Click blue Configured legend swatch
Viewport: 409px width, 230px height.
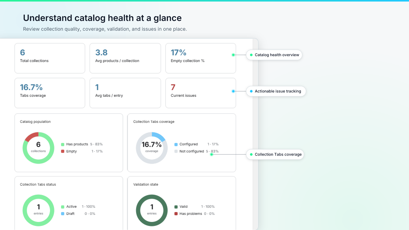(x=176, y=144)
